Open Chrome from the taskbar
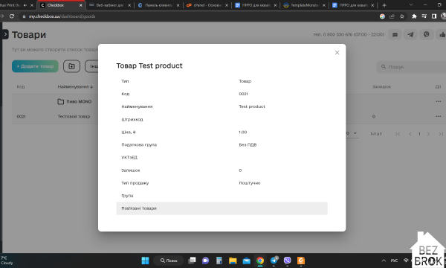The height and width of the screenshot is (268, 446). tap(260, 261)
